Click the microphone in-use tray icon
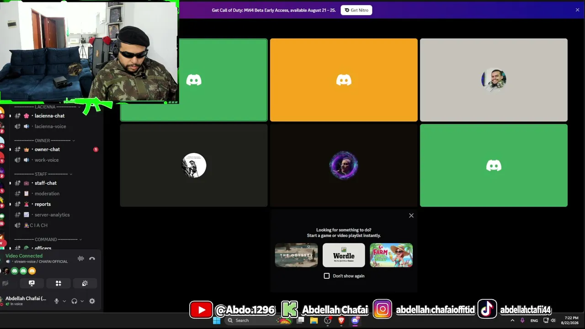This screenshot has width=585, height=329. pos(522,320)
